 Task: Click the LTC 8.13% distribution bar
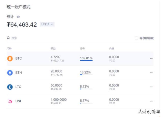86,89
